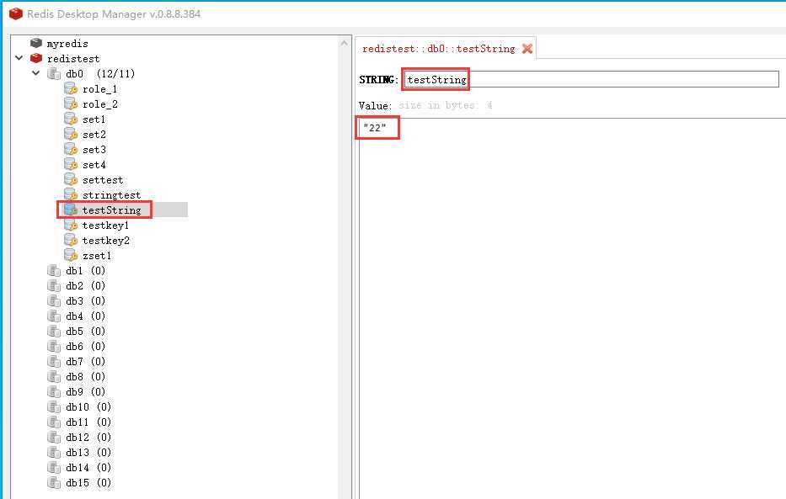Image resolution: width=786 pixels, height=499 pixels.
Task: Click the db5 database icon
Action: tap(54, 332)
